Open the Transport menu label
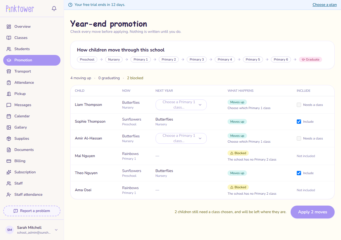 coord(23,71)
